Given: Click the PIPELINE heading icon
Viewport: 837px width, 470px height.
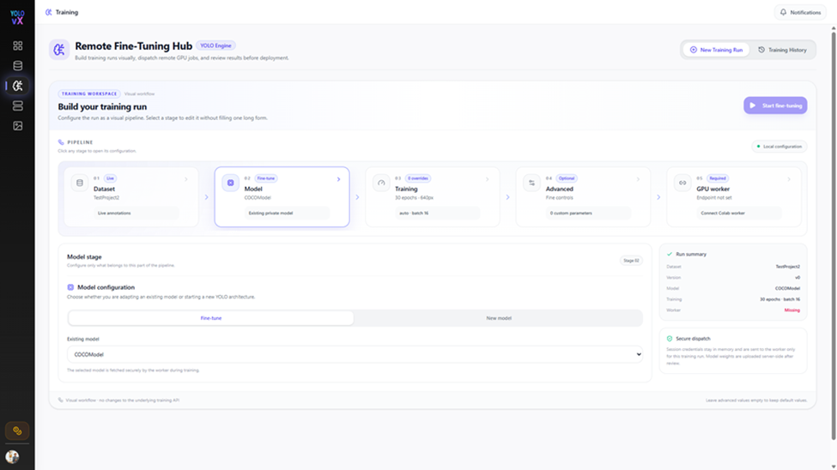Looking at the screenshot, I should click(61, 142).
